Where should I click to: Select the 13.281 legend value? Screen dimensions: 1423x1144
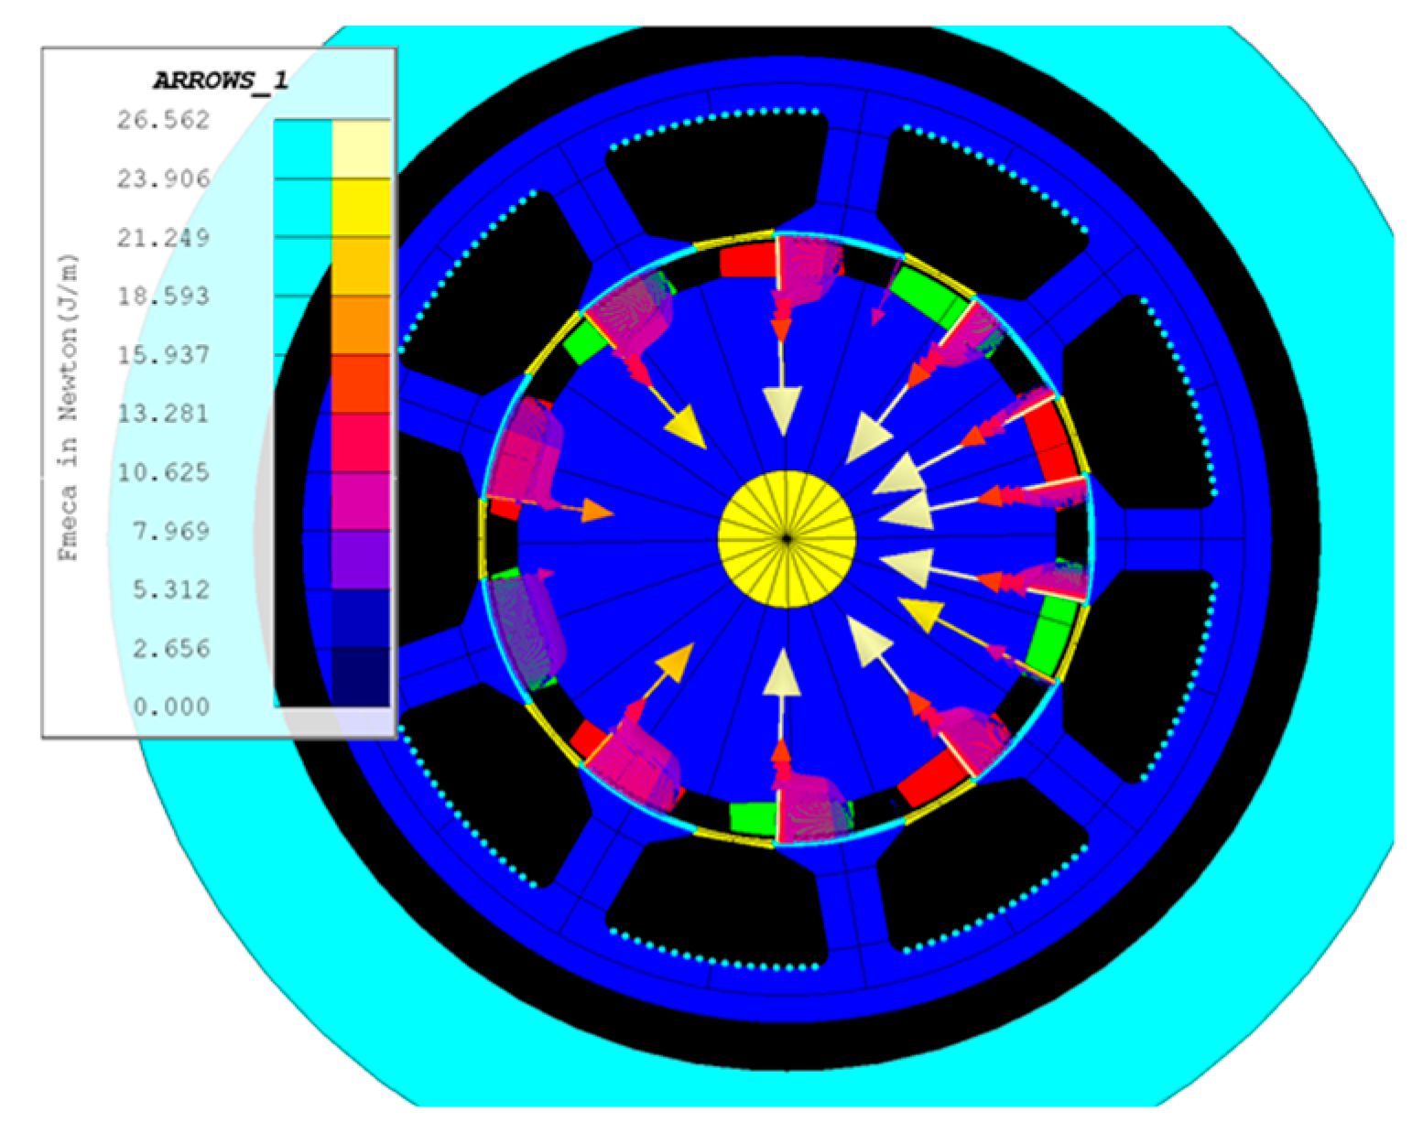[162, 414]
